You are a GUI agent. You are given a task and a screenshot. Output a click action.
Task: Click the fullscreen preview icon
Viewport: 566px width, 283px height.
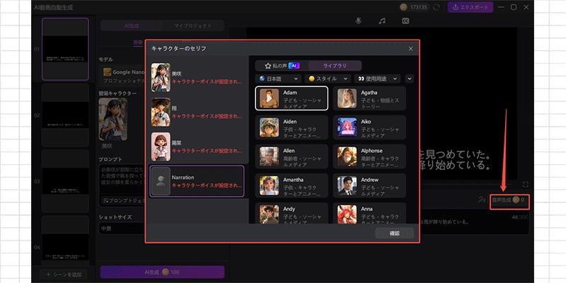pos(525,185)
